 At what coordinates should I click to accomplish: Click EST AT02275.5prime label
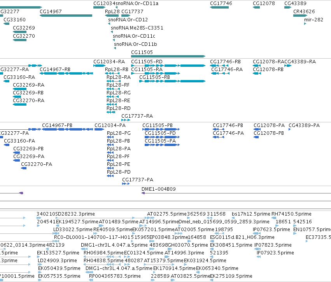point(167,214)
